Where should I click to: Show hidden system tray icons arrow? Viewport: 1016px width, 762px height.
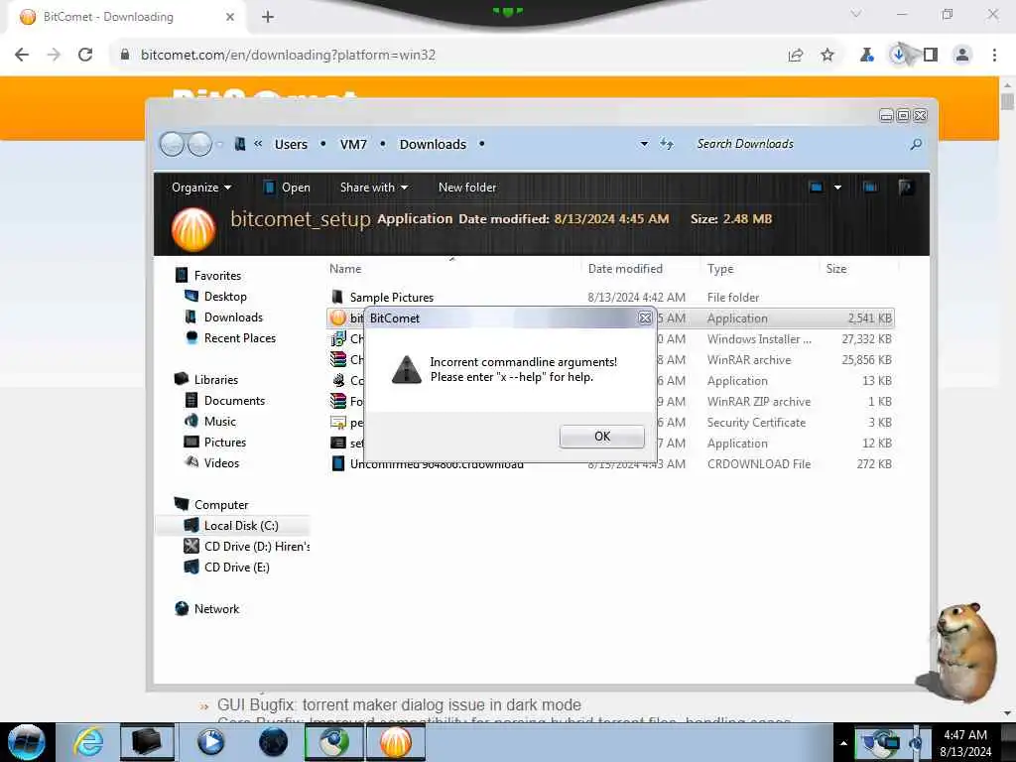click(843, 743)
